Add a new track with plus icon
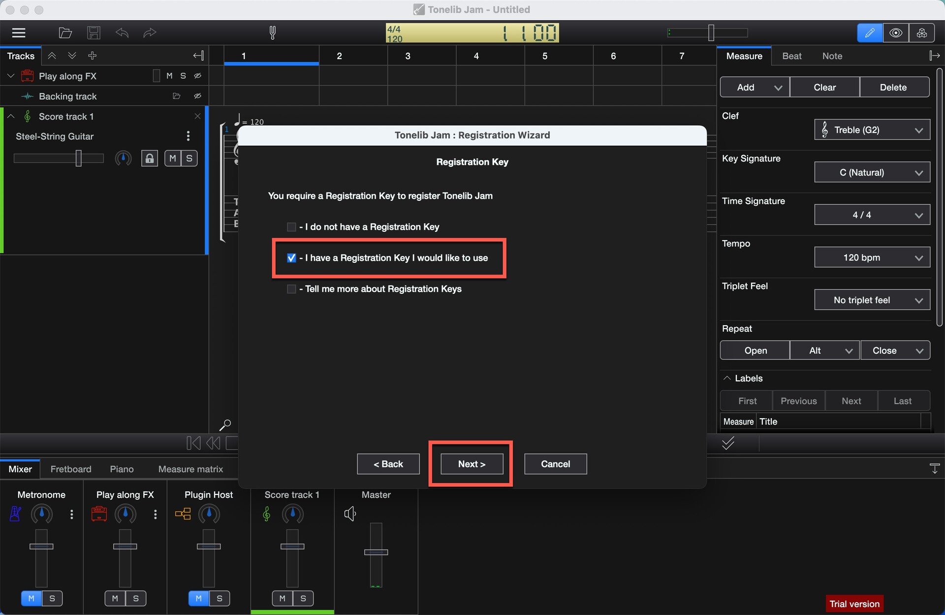This screenshot has width=945, height=615. point(92,56)
